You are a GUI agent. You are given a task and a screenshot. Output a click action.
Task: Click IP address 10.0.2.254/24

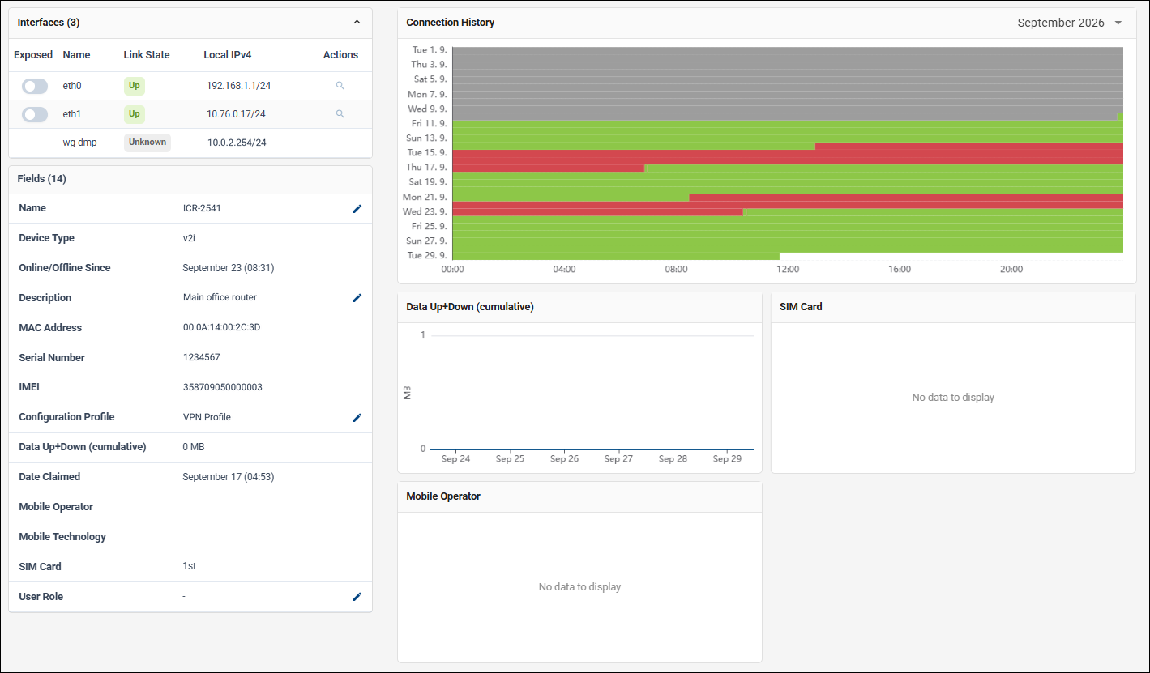coord(237,143)
